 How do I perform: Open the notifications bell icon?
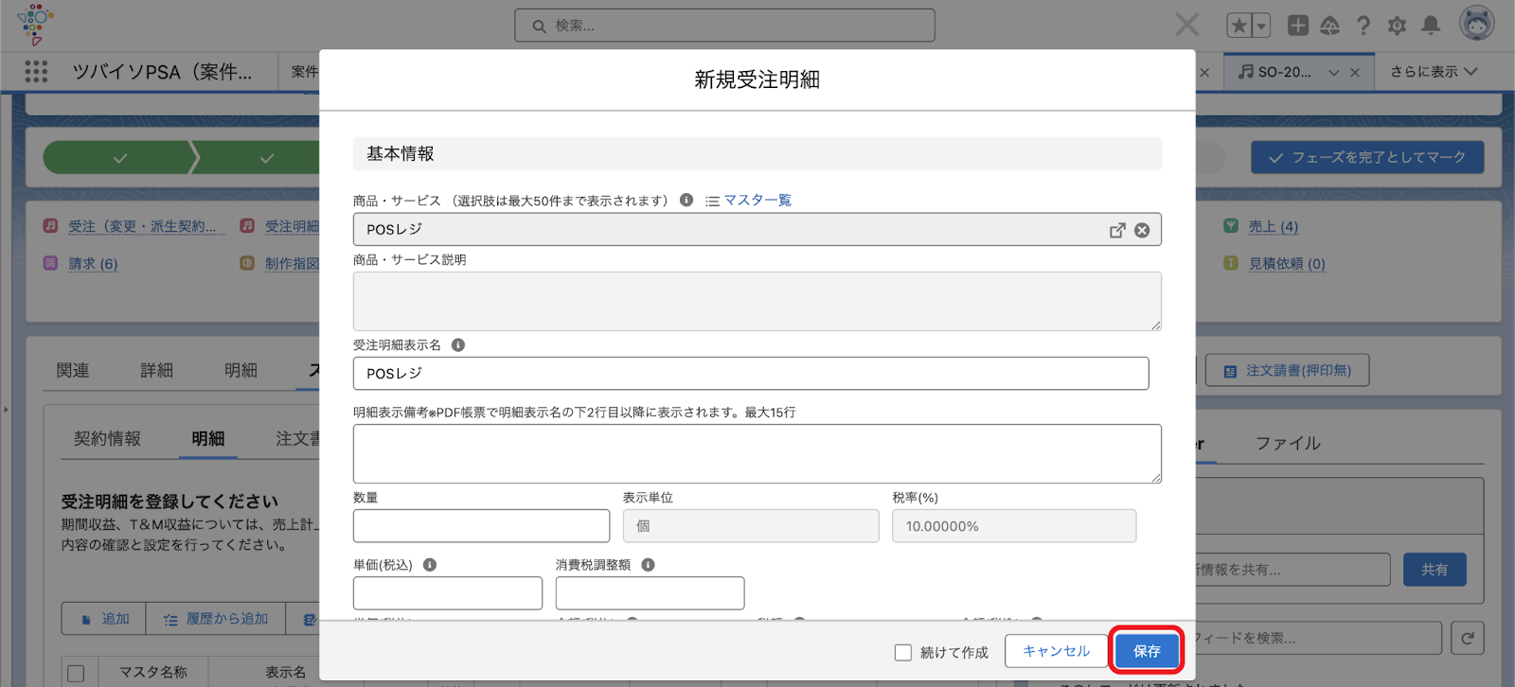[x=1431, y=26]
